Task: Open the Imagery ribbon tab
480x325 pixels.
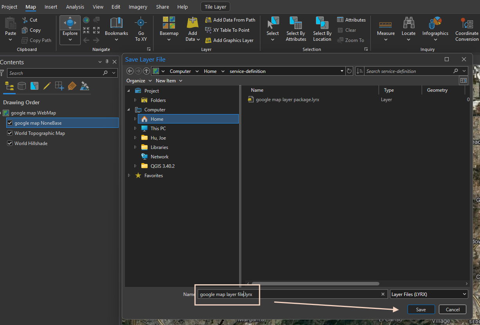Action: [138, 7]
